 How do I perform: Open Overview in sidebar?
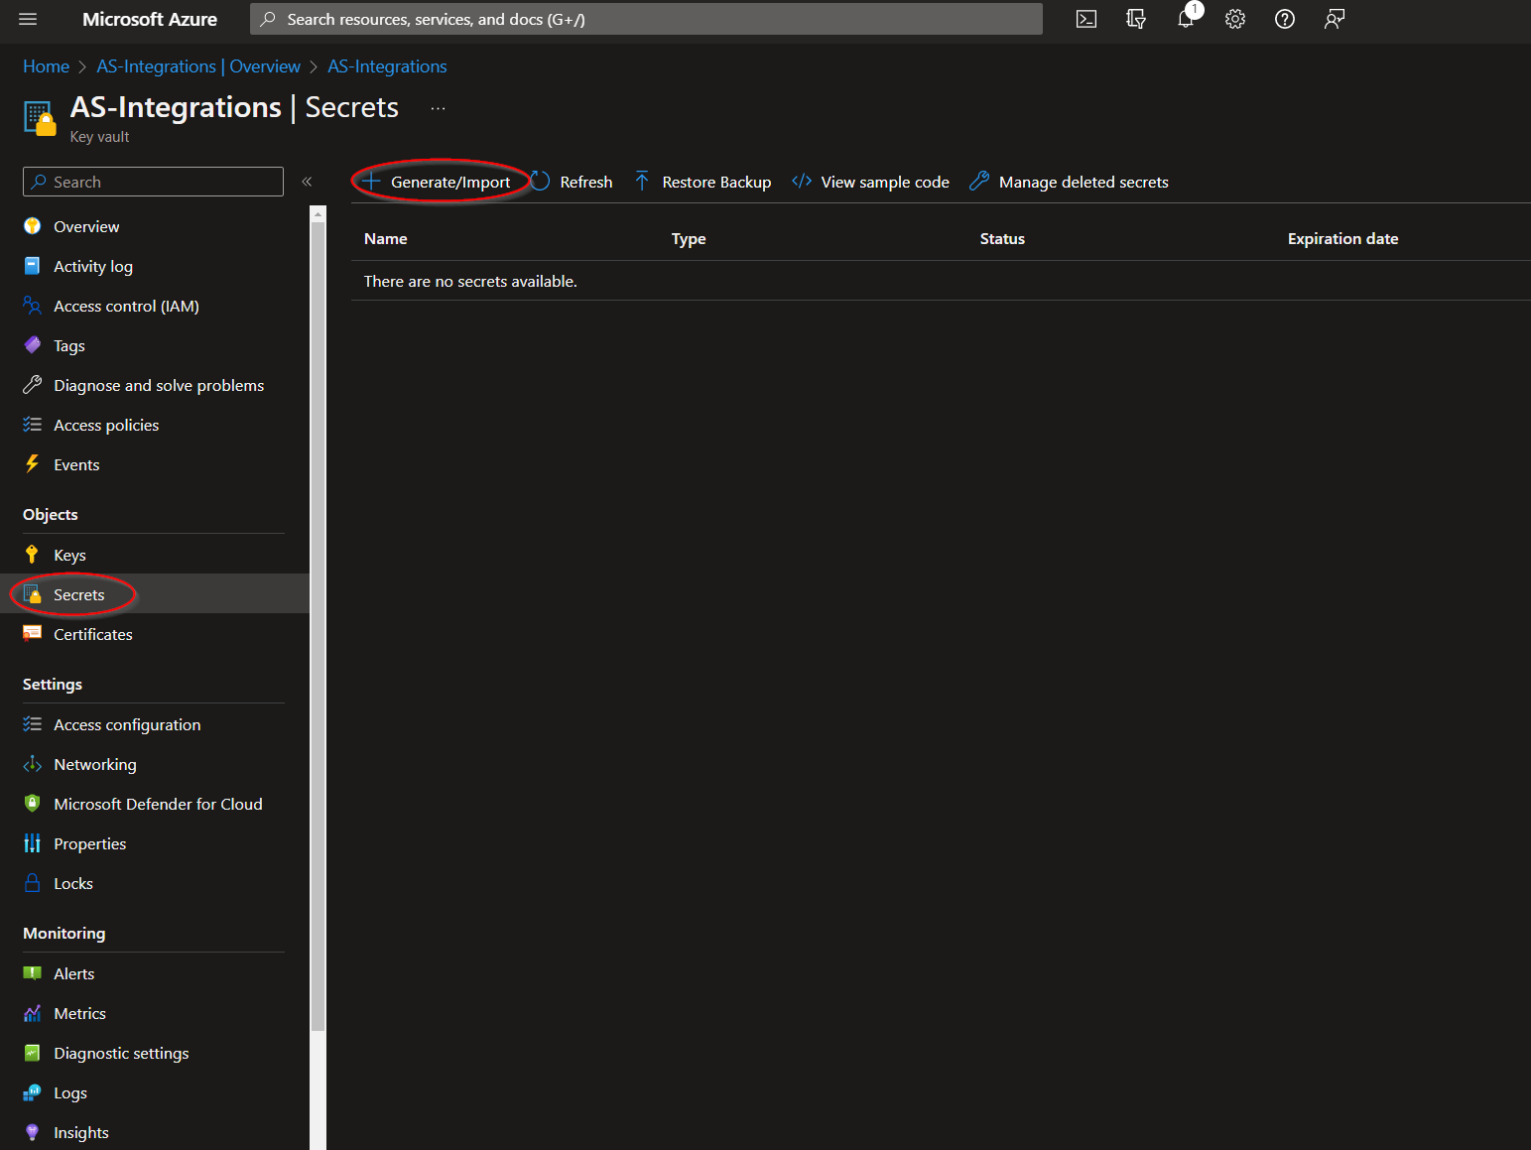(x=86, y=226)
